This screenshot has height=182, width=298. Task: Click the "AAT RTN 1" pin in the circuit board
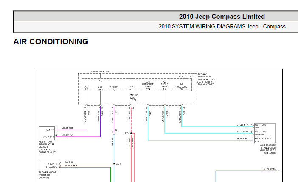point(100,88)
